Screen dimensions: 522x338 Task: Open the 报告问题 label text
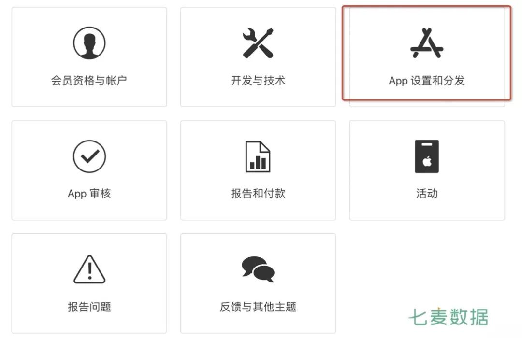click(89, 307)
